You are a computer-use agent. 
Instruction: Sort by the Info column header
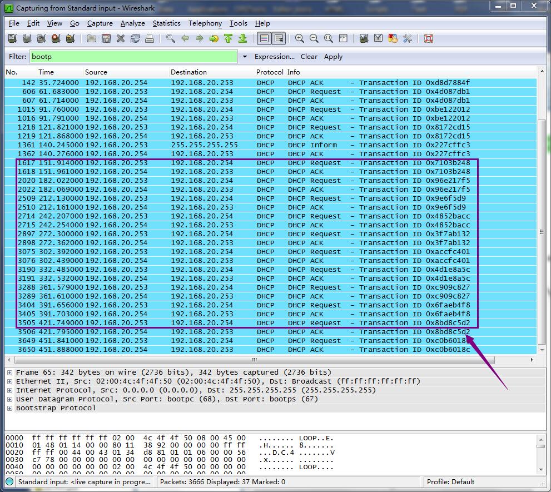pos(411,72)
